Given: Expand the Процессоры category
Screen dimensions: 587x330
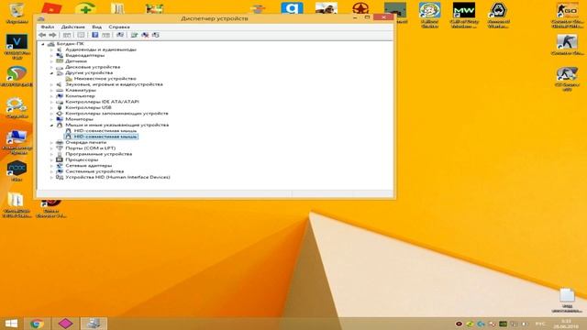Looking at the screenshot, I should [x=51, y=159].
